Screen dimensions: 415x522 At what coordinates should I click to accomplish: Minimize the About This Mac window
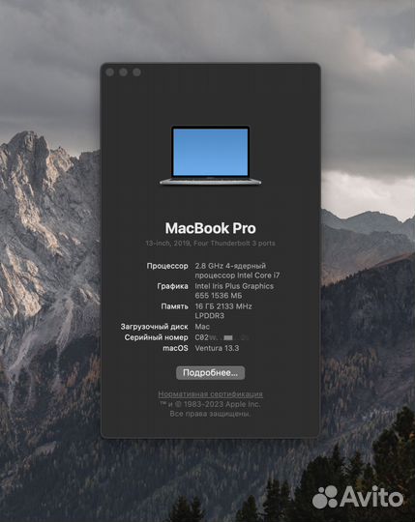[123, 72]
